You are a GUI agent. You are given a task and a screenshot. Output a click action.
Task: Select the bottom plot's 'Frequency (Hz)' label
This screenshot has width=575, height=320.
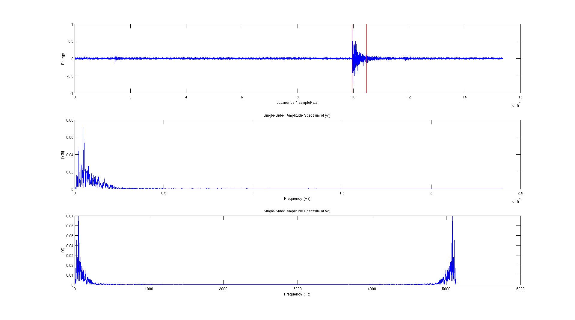click(x=297, y=294)
